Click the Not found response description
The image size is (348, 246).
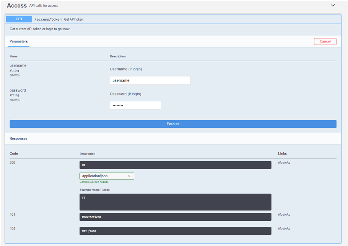click(175, 231)
